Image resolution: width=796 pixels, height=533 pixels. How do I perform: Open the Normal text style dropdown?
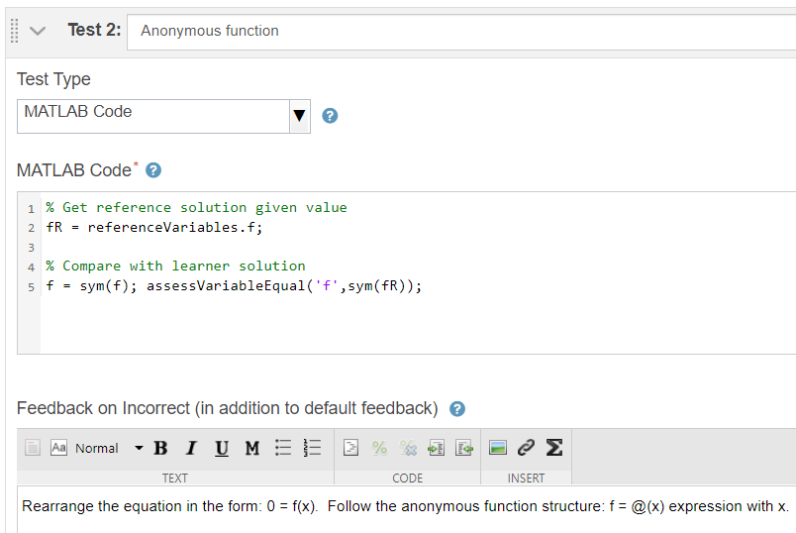pyautogui.click(x=107, y=448)
